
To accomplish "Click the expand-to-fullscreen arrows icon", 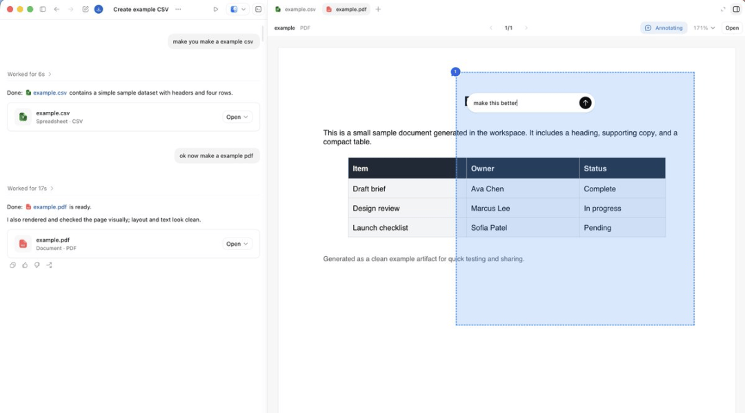I will click(x=723, y=9).
